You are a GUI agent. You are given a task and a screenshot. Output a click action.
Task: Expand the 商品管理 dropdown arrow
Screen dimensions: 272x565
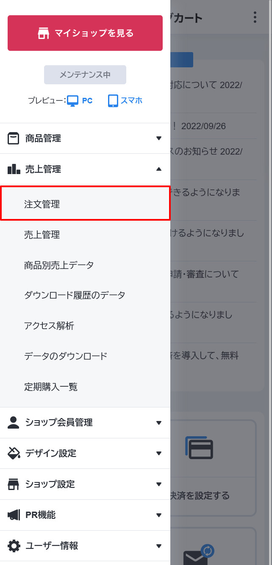coord(159,138)
